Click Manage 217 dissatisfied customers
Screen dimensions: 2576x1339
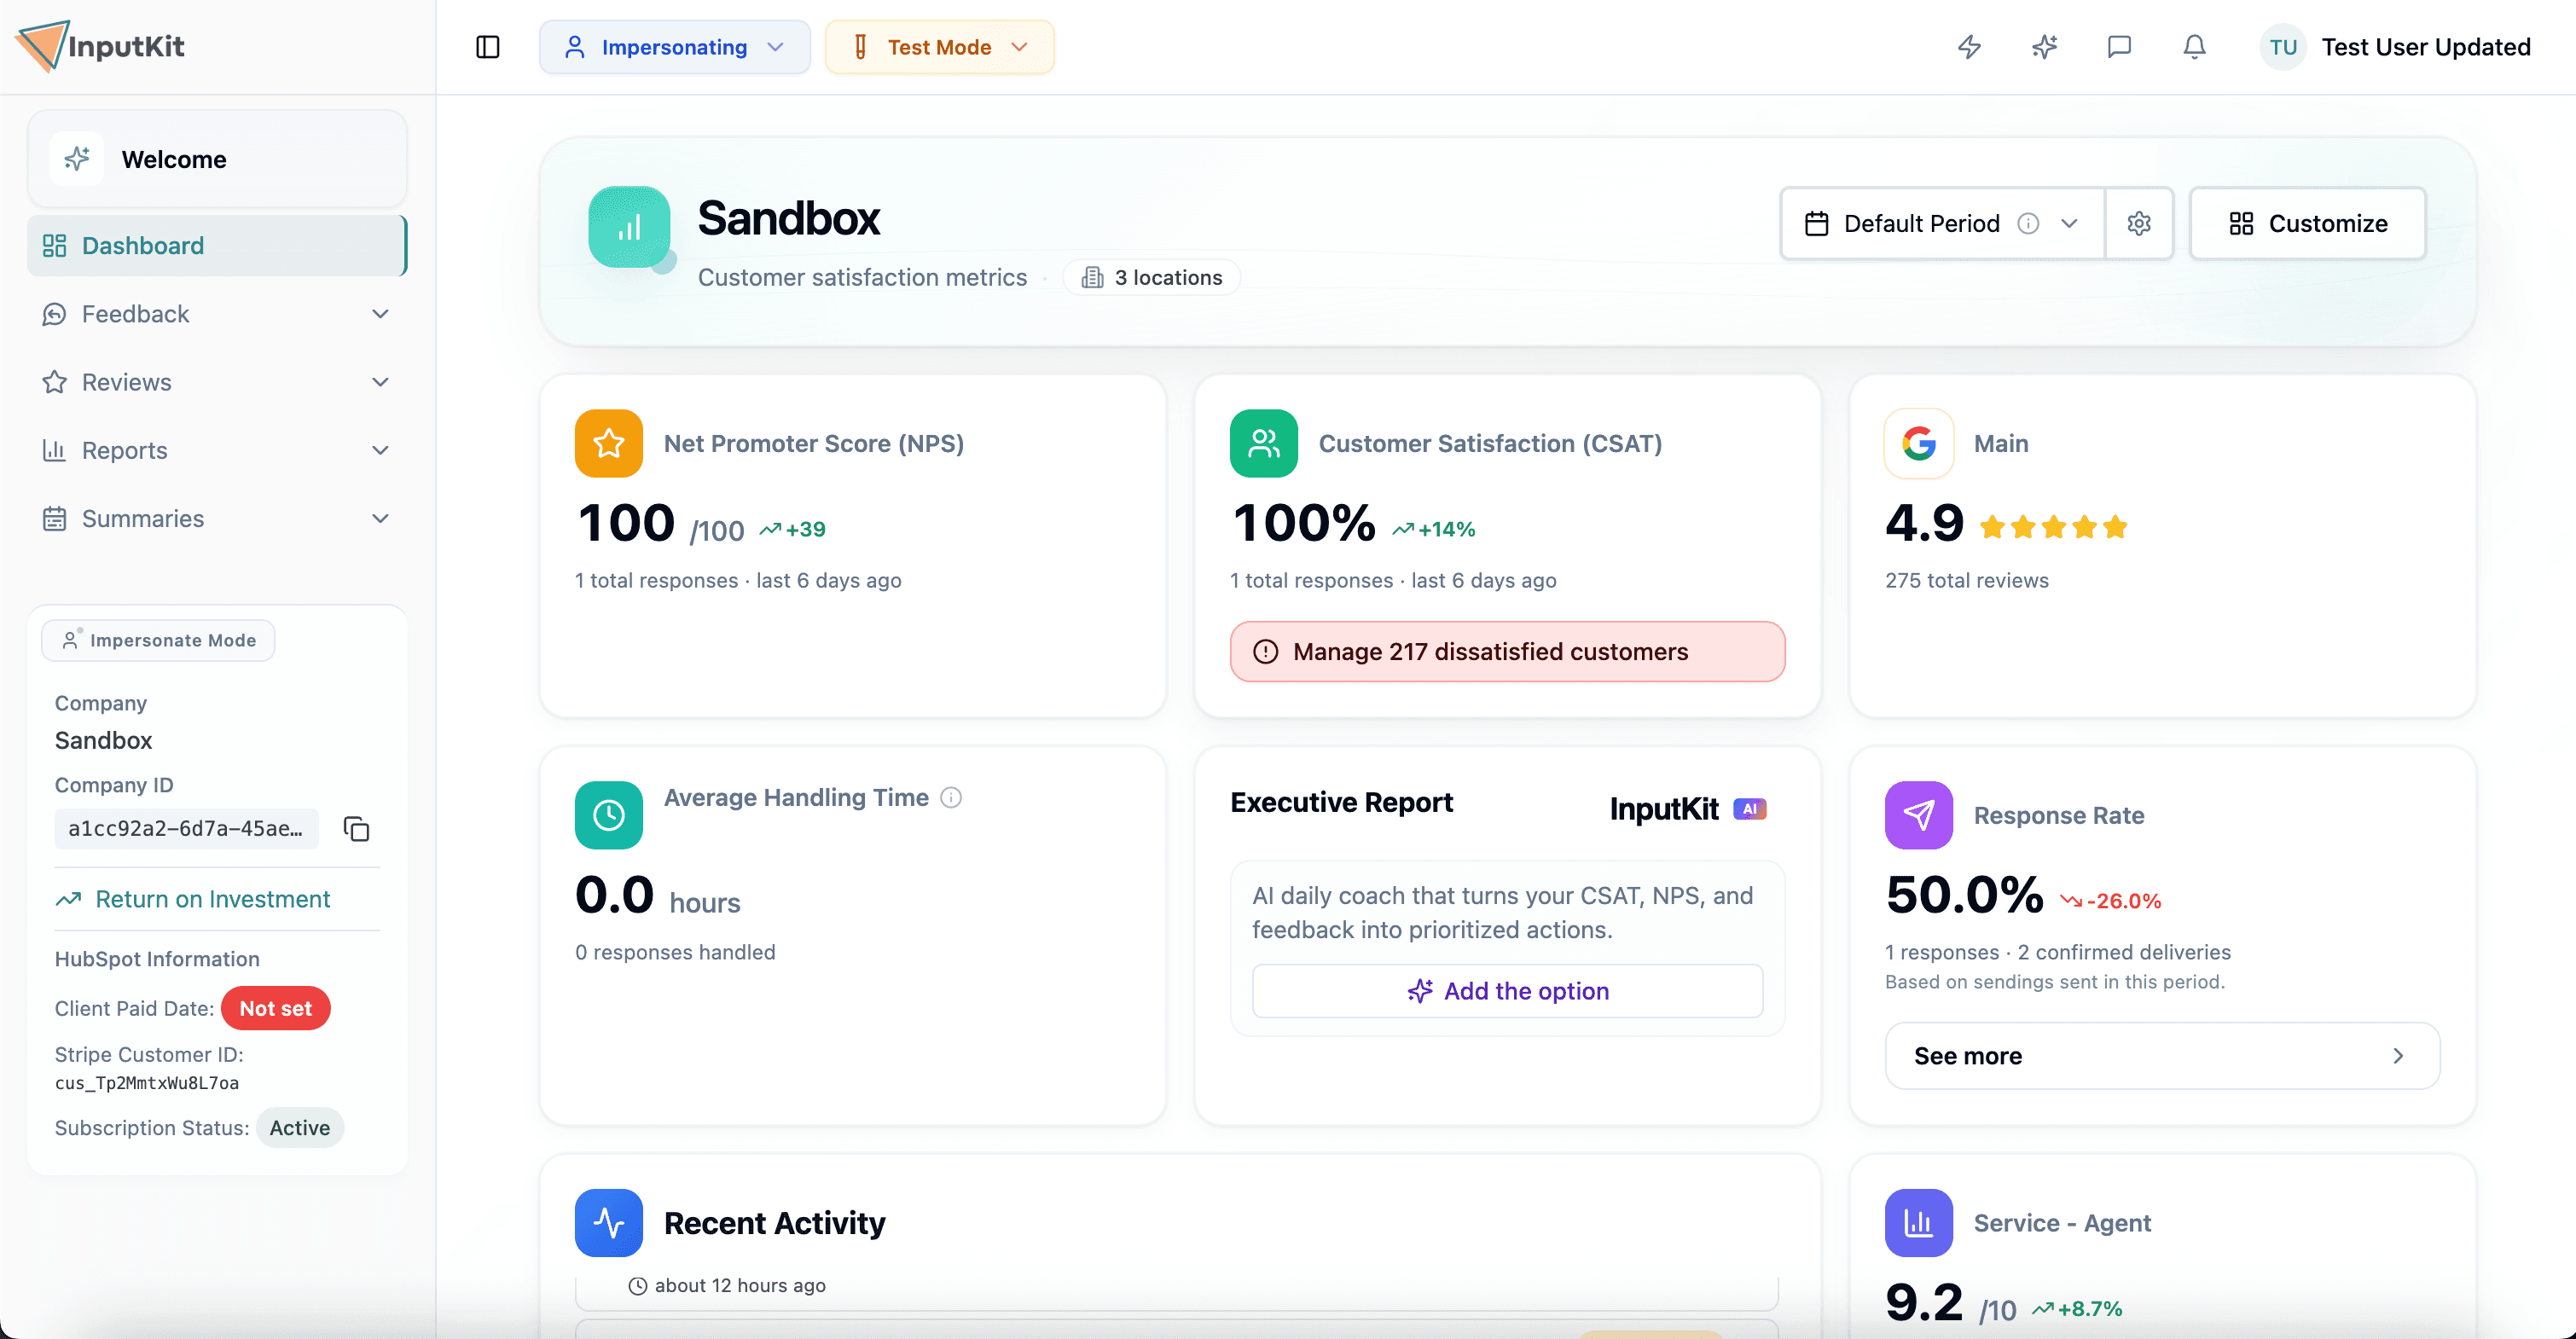[1507, 651]
